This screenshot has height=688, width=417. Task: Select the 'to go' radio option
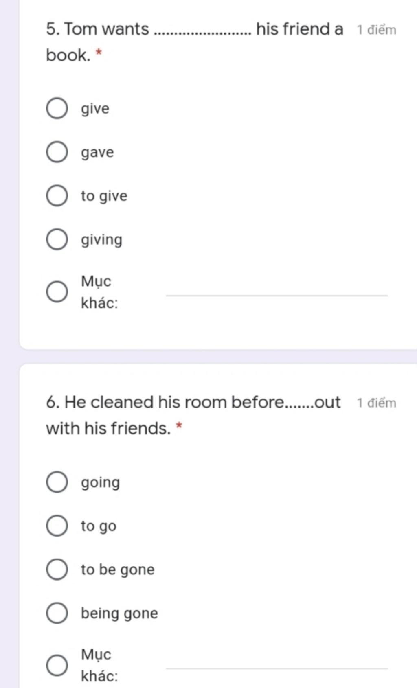(57, 526)
